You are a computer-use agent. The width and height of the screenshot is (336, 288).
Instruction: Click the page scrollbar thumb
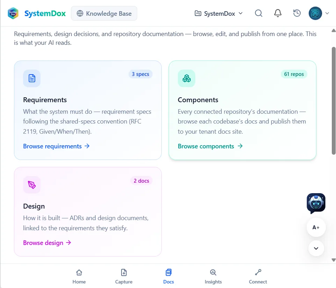(334, 101)
